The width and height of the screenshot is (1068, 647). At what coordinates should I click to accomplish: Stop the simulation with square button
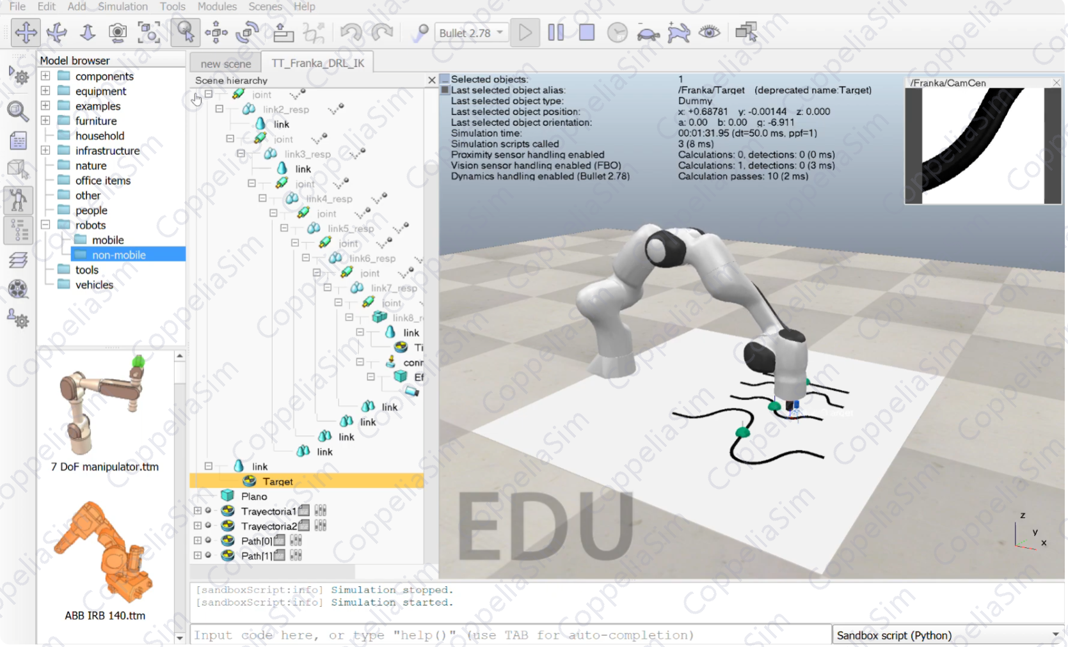587,32
